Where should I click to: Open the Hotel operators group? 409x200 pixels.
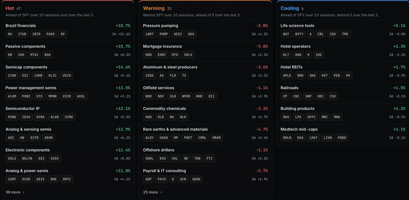tap(295, 46)
